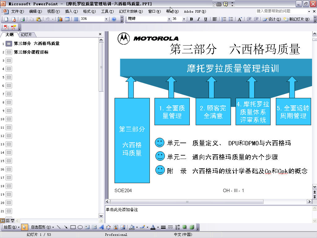Toggle show/hide grid

(76, 19)
